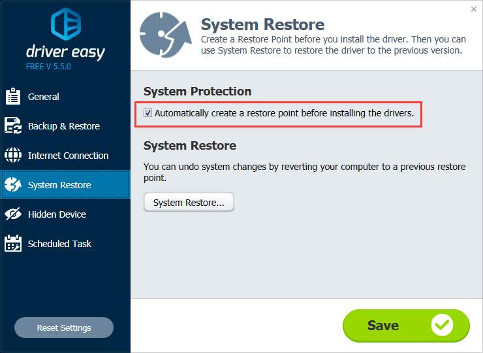Click the Backup & Restore disk icon
Screen dimensions: 483x353
[13, 126]
